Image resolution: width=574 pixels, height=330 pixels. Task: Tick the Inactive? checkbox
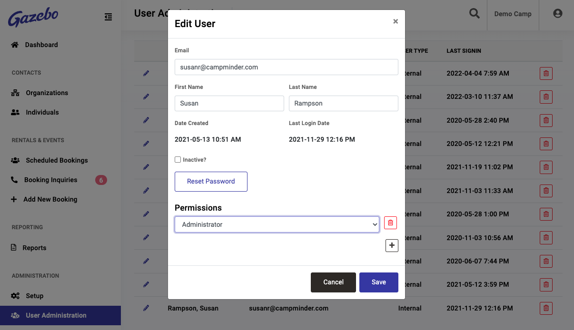pyautogui.click(x=178, y=160)
